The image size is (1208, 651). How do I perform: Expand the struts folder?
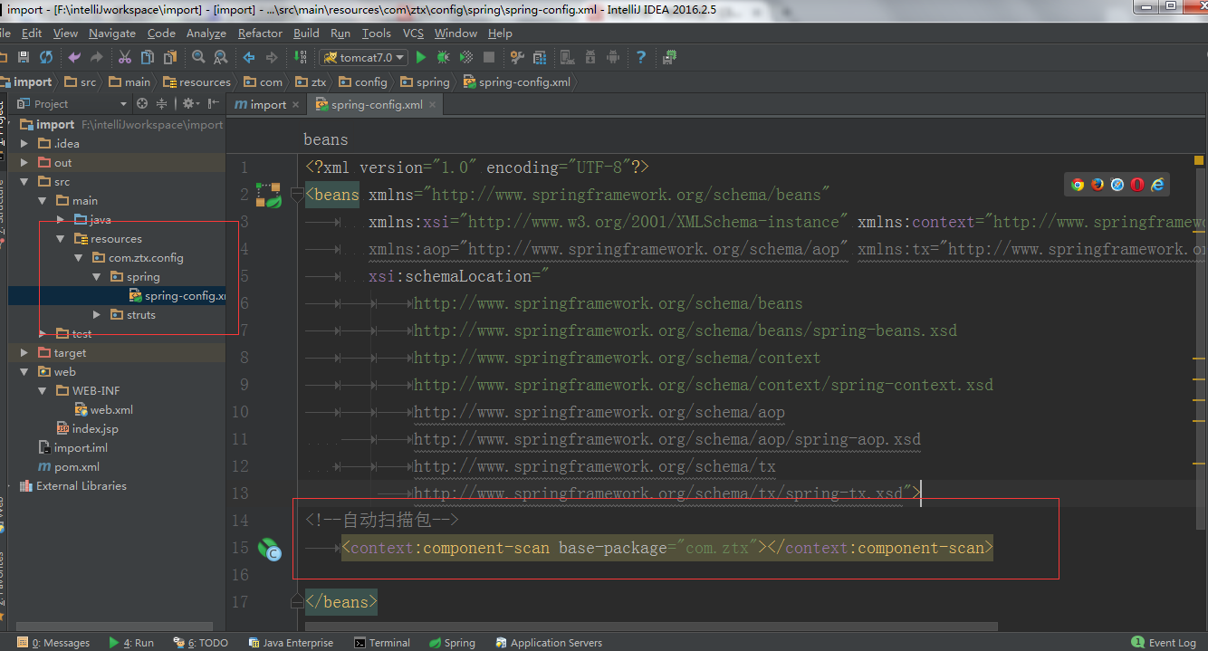click(97, 315)
